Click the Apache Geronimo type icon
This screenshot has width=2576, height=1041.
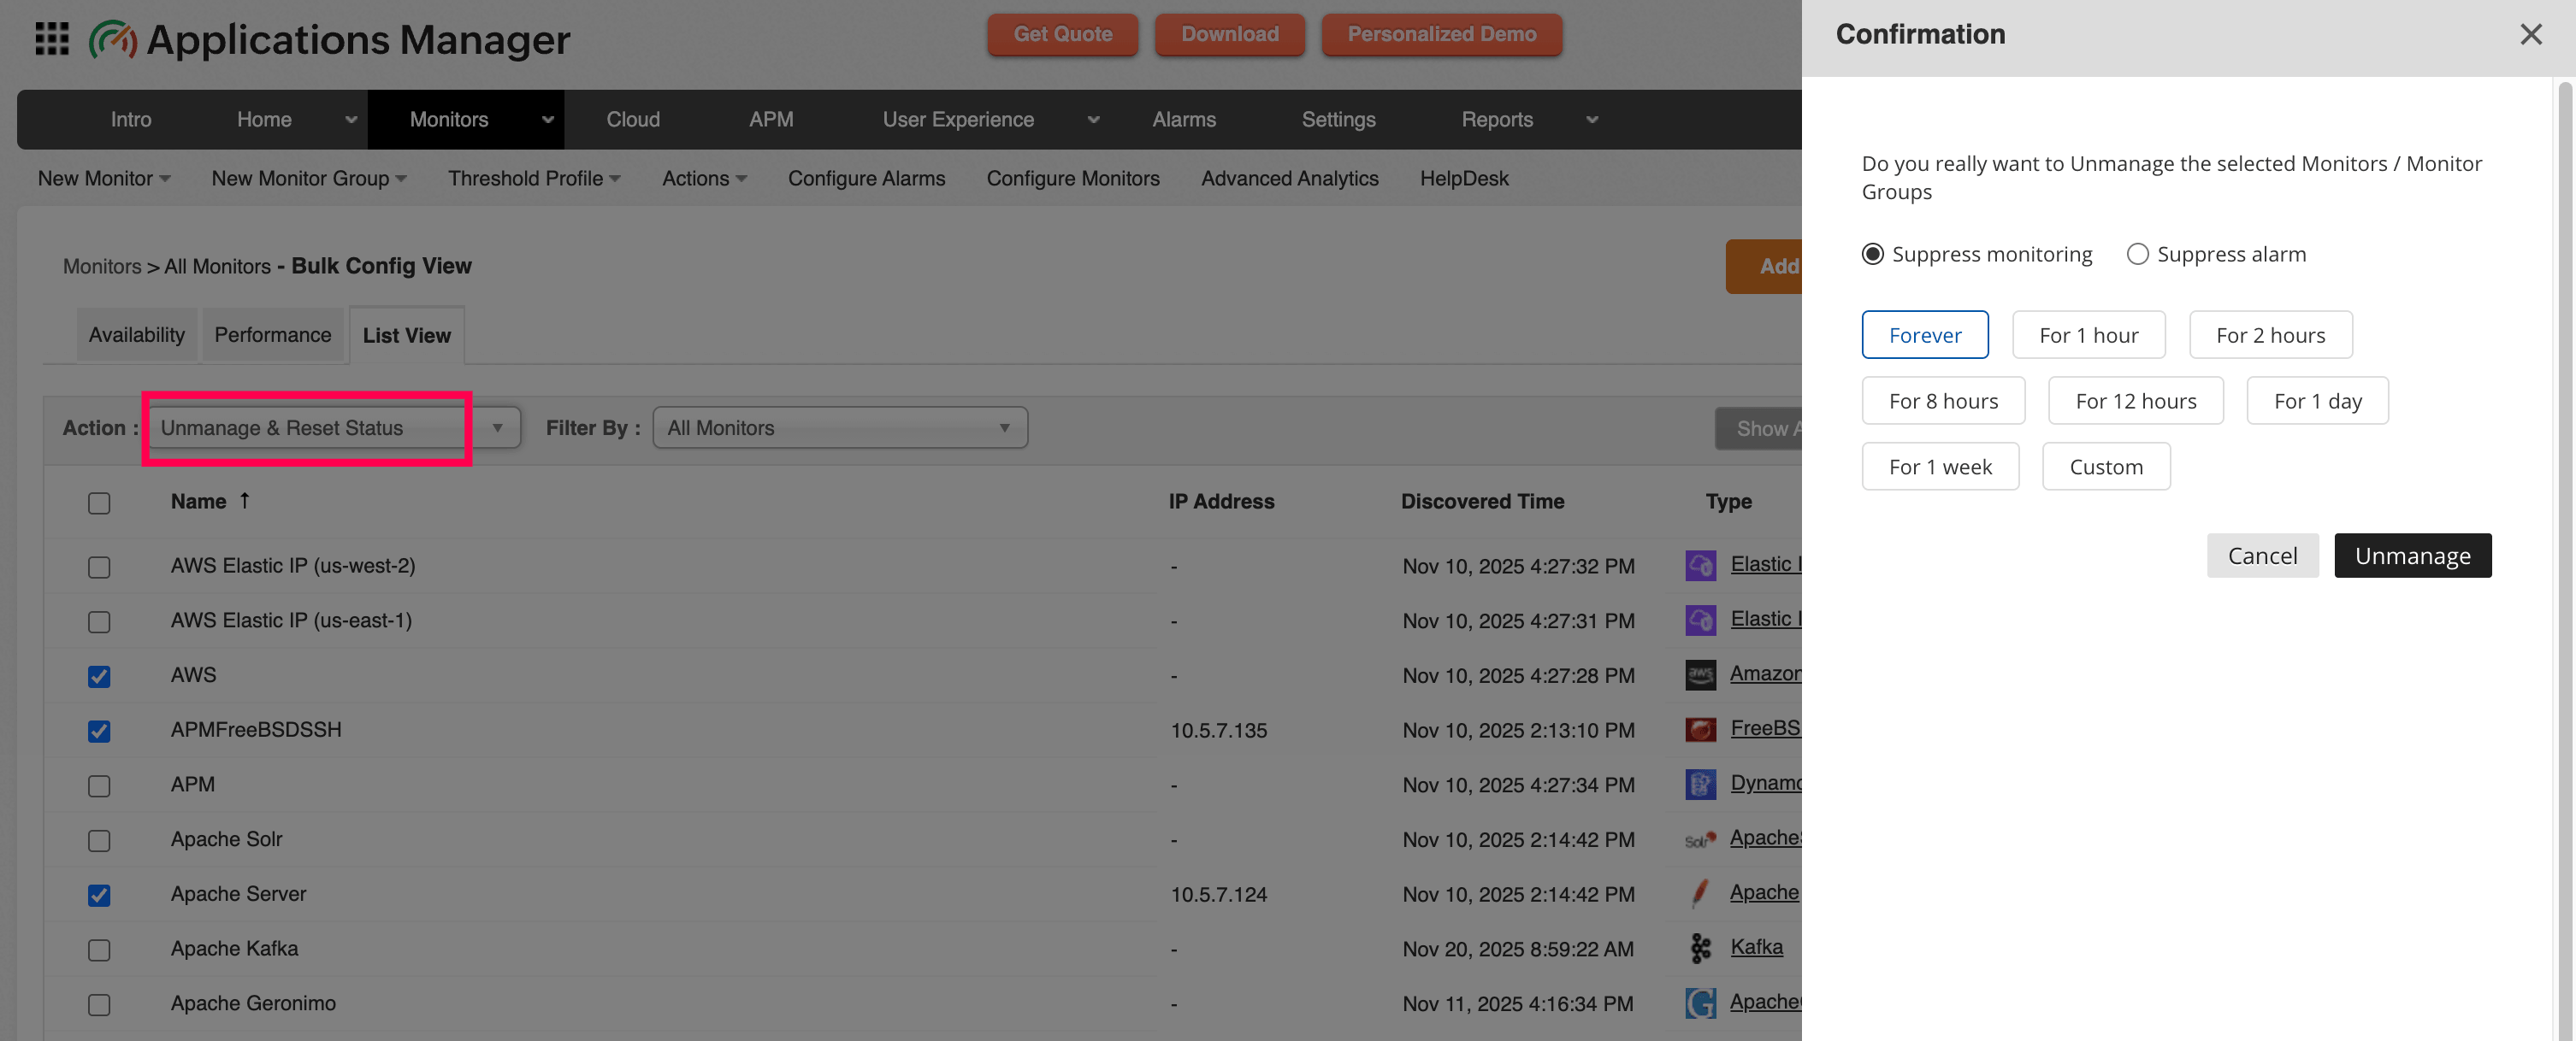[1700, 1003]
